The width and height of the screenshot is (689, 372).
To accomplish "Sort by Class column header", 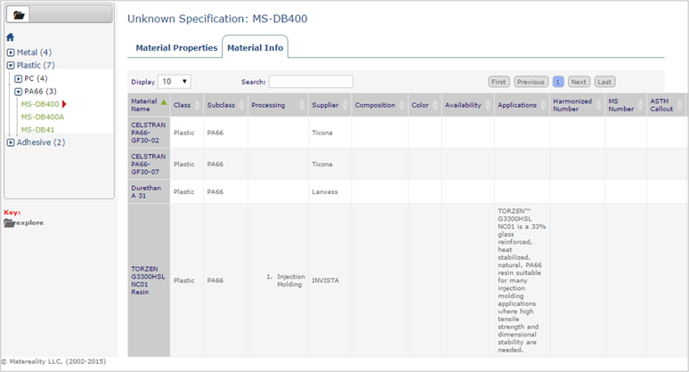I will click(x=187, y=105).
